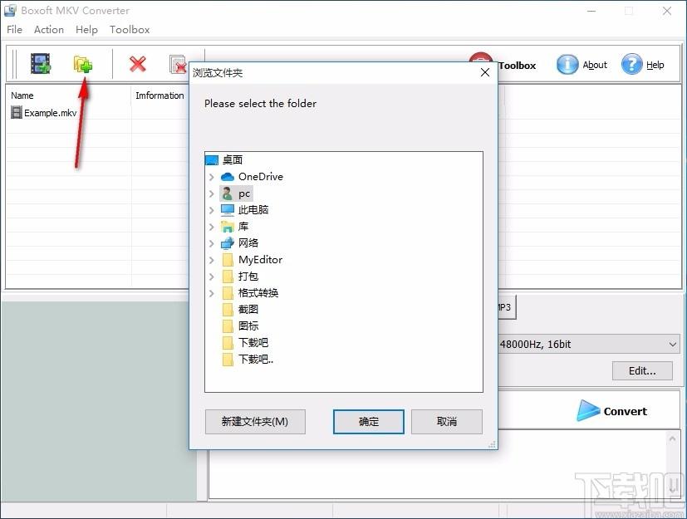687x519 pixels.
Task: Select the 下载吧.. folder
Action: 256,360
